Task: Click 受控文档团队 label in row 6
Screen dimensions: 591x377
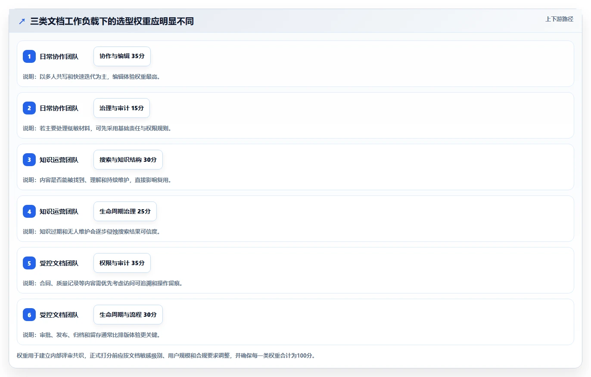Action: (x=59, y=315)
